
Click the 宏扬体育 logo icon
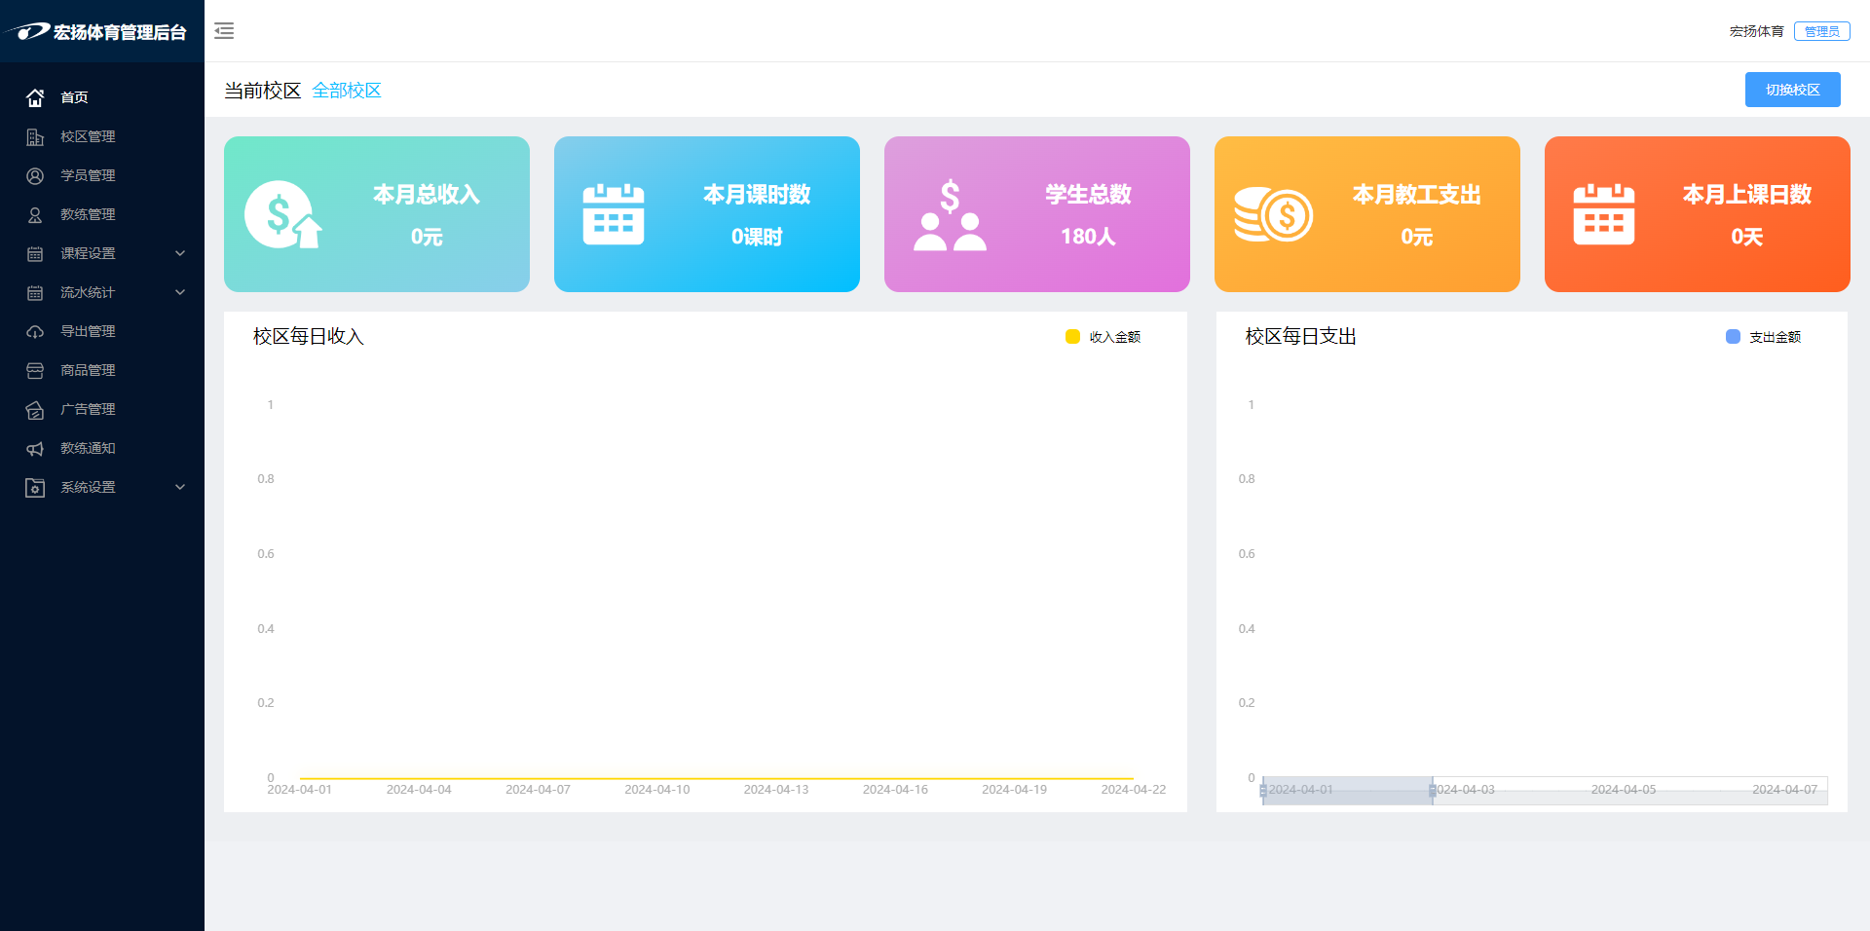pos(27,31)
